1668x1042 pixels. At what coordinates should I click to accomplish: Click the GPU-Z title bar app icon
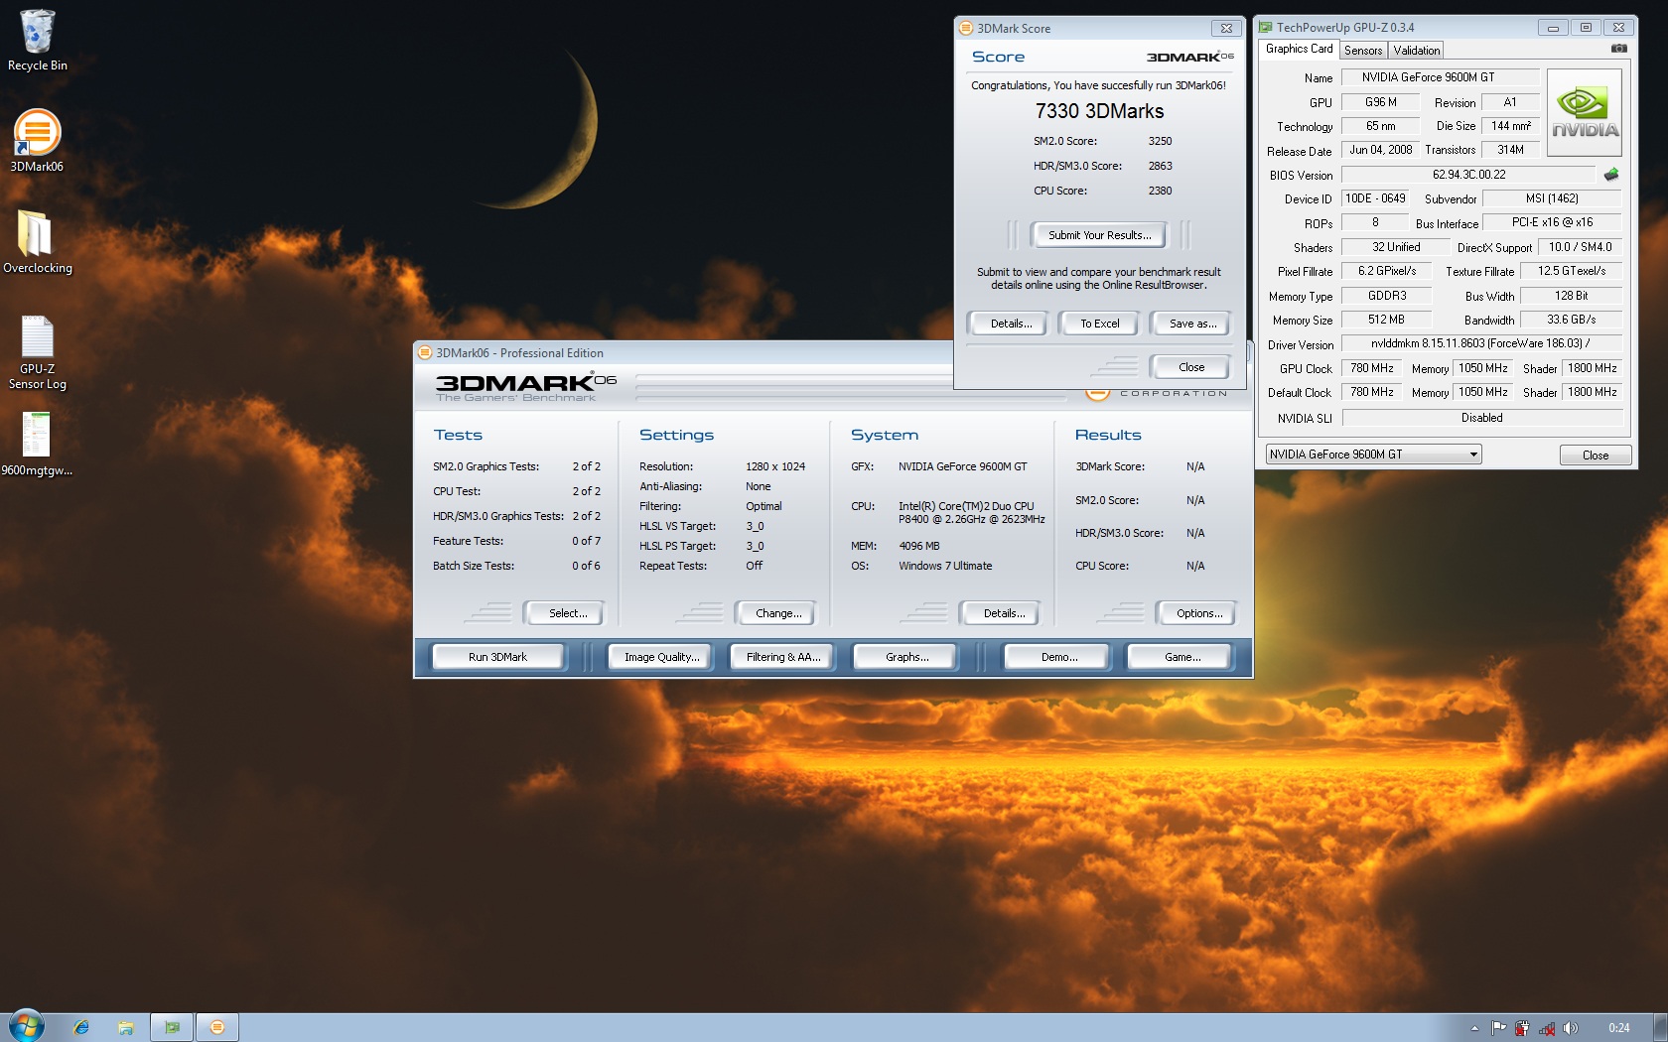[1266, 28]
